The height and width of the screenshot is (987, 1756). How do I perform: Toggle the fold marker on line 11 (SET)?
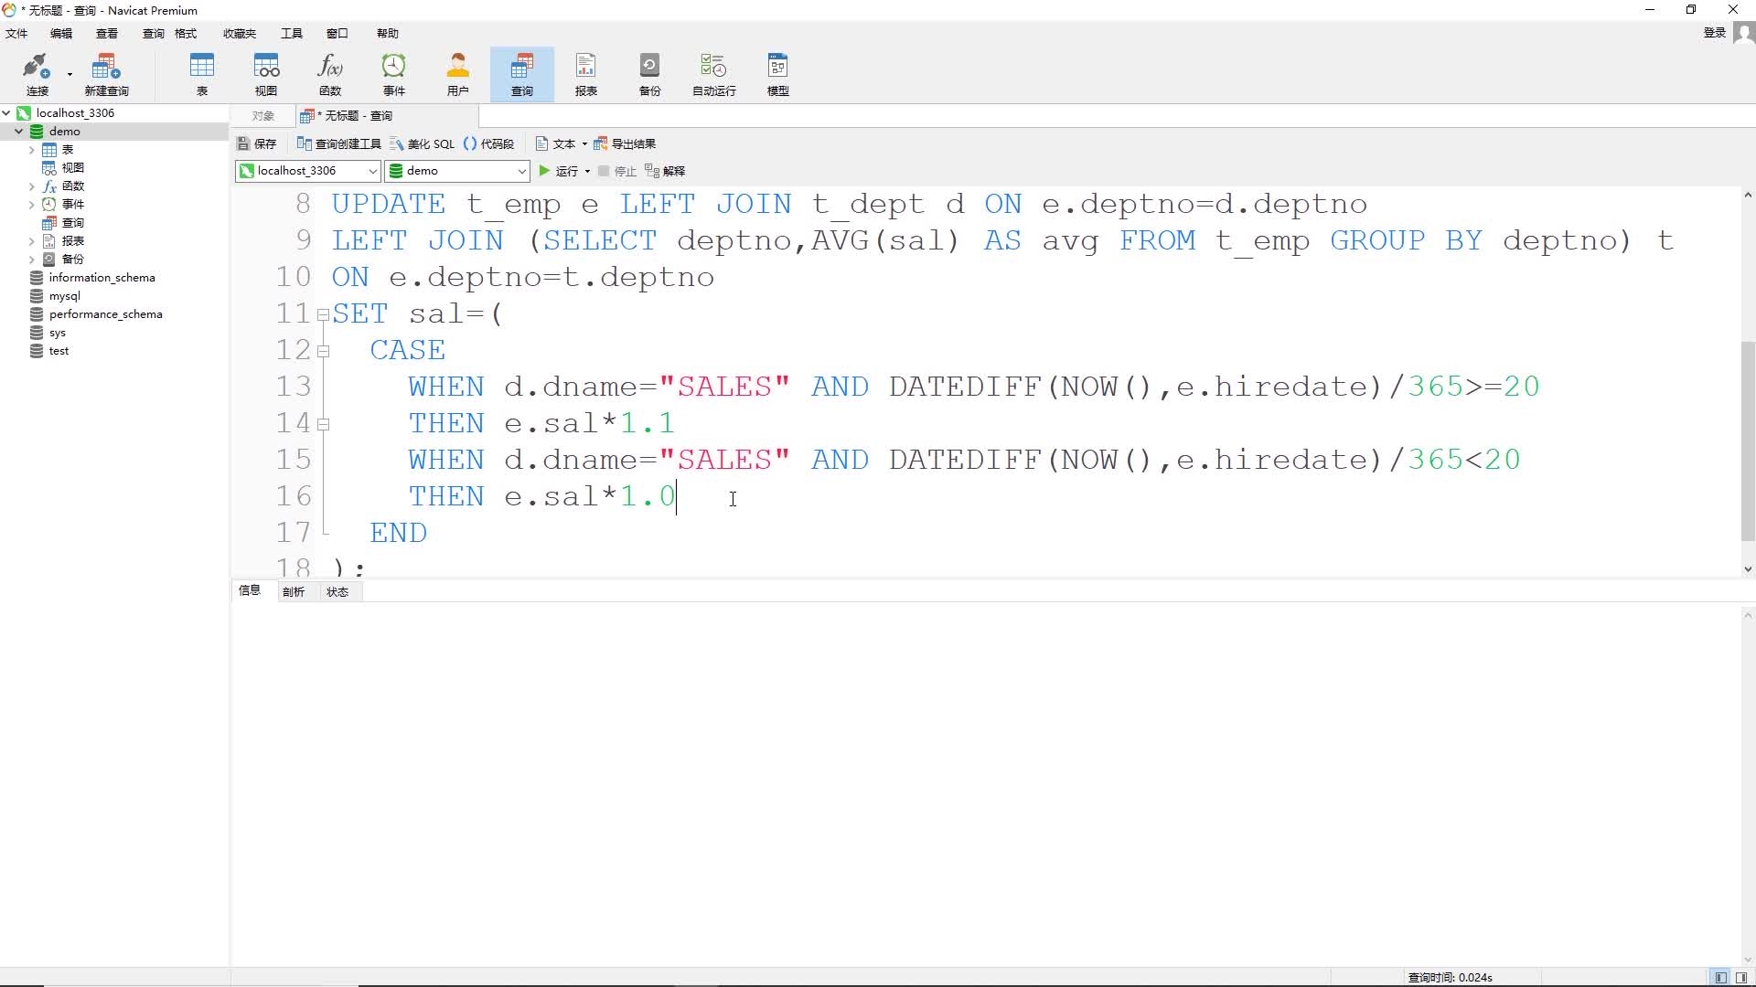(323, 314)
